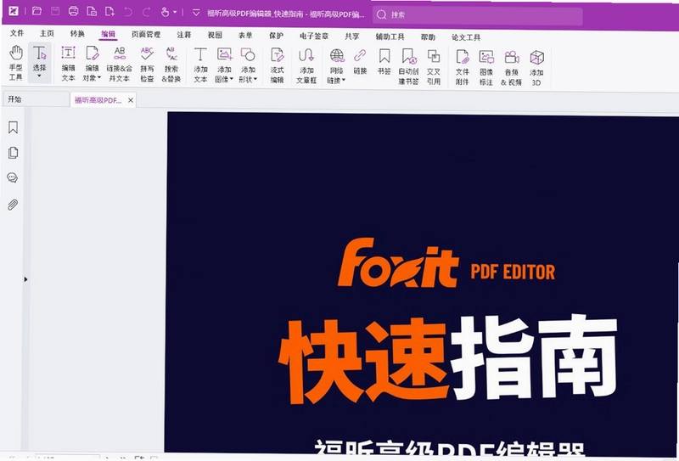The image size is (679, 461).
Task: Click the Add Shapes (添加形状) icon
Action: [248, 54]
